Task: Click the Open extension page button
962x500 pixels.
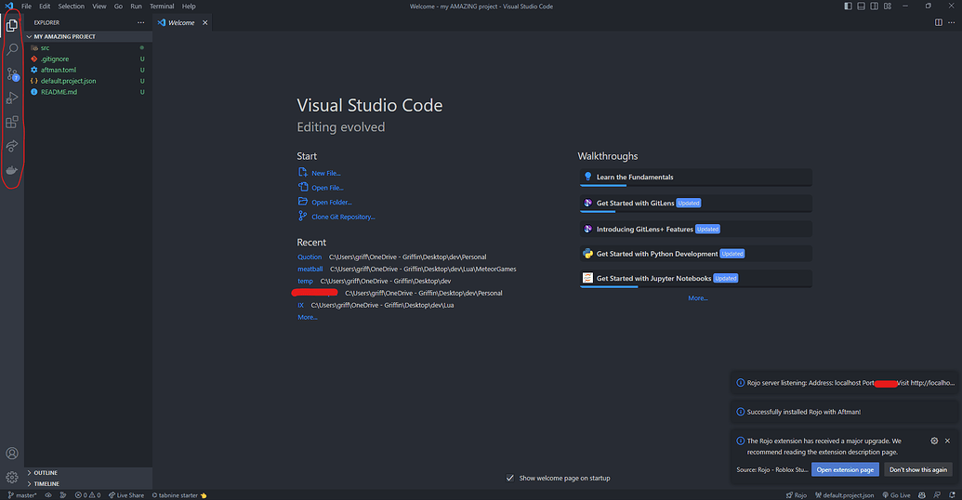Action: [845, 470]
